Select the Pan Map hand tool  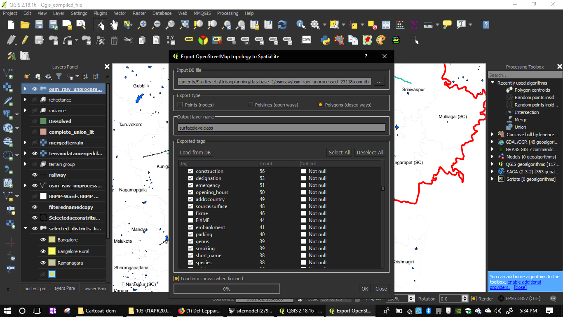click(114, 25)
